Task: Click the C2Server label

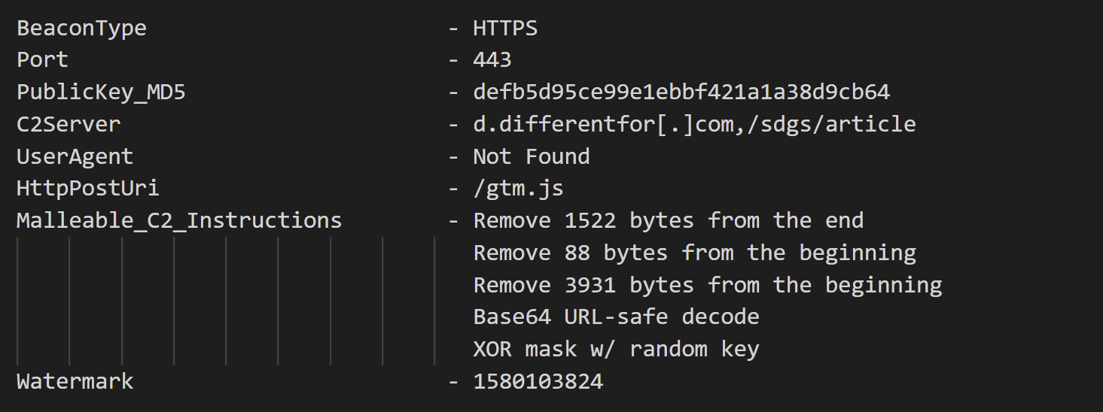Action: (69, 124)
